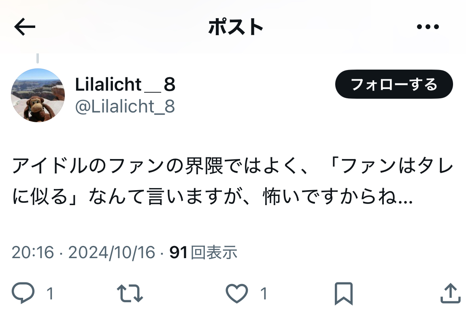Tap the reply count next to the bubble
The image size is (466, 316).
click(50, 293)
